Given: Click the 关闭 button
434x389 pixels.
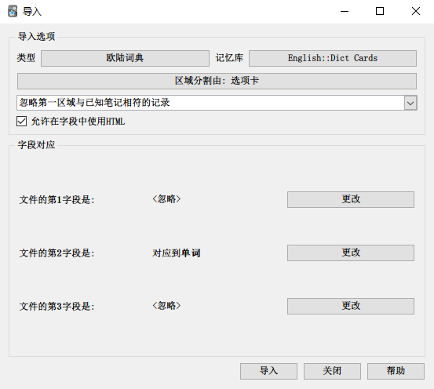Looking at the screenshot, I should 332,371.
